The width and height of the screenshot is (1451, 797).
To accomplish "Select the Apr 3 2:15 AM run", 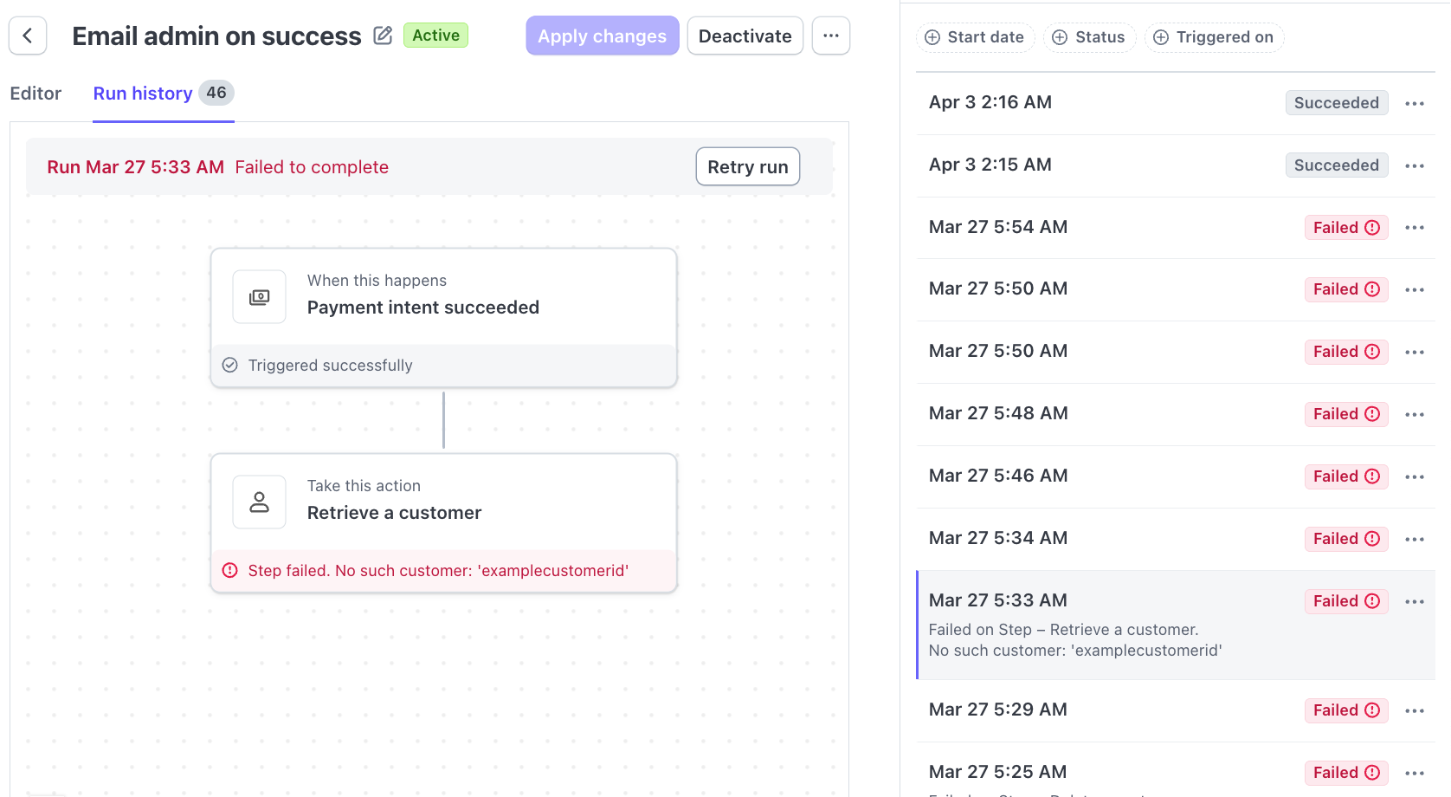I will coord(990,165).
